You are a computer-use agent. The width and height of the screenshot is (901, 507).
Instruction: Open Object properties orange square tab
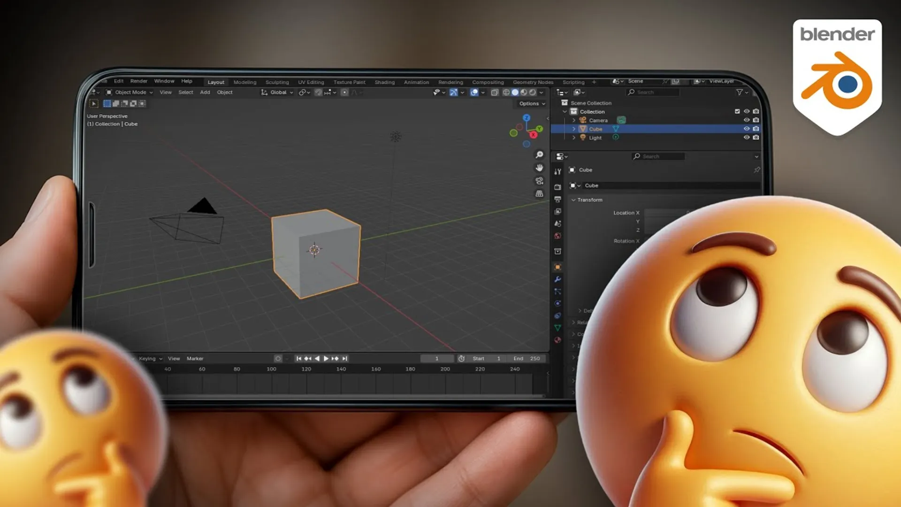[x=557, y=267]
